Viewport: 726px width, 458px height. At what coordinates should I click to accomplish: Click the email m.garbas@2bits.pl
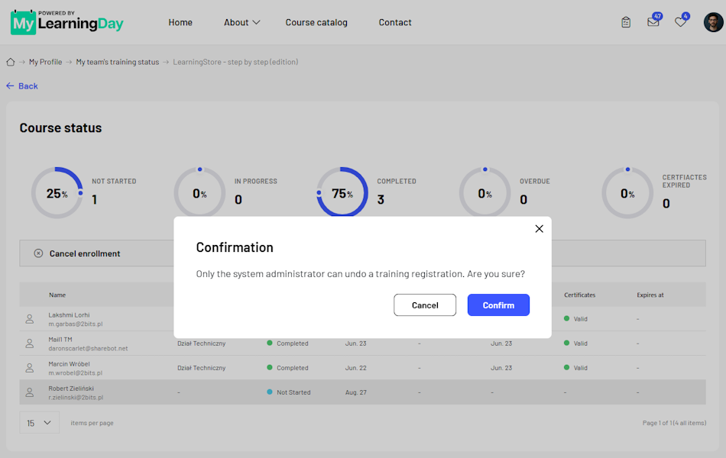pos(76,324)
